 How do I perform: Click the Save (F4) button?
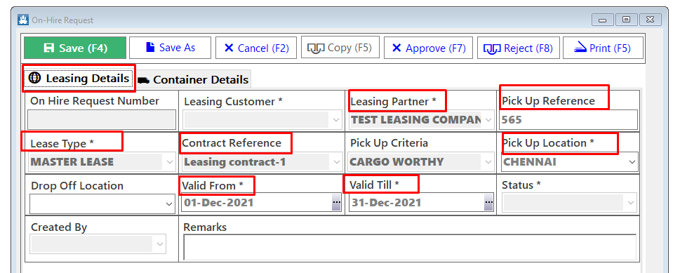coord(75,48)
